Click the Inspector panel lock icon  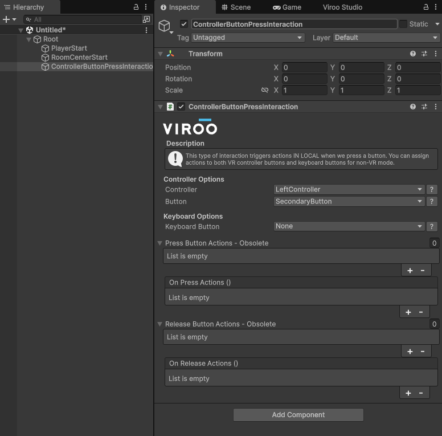[x=426, y=7]
